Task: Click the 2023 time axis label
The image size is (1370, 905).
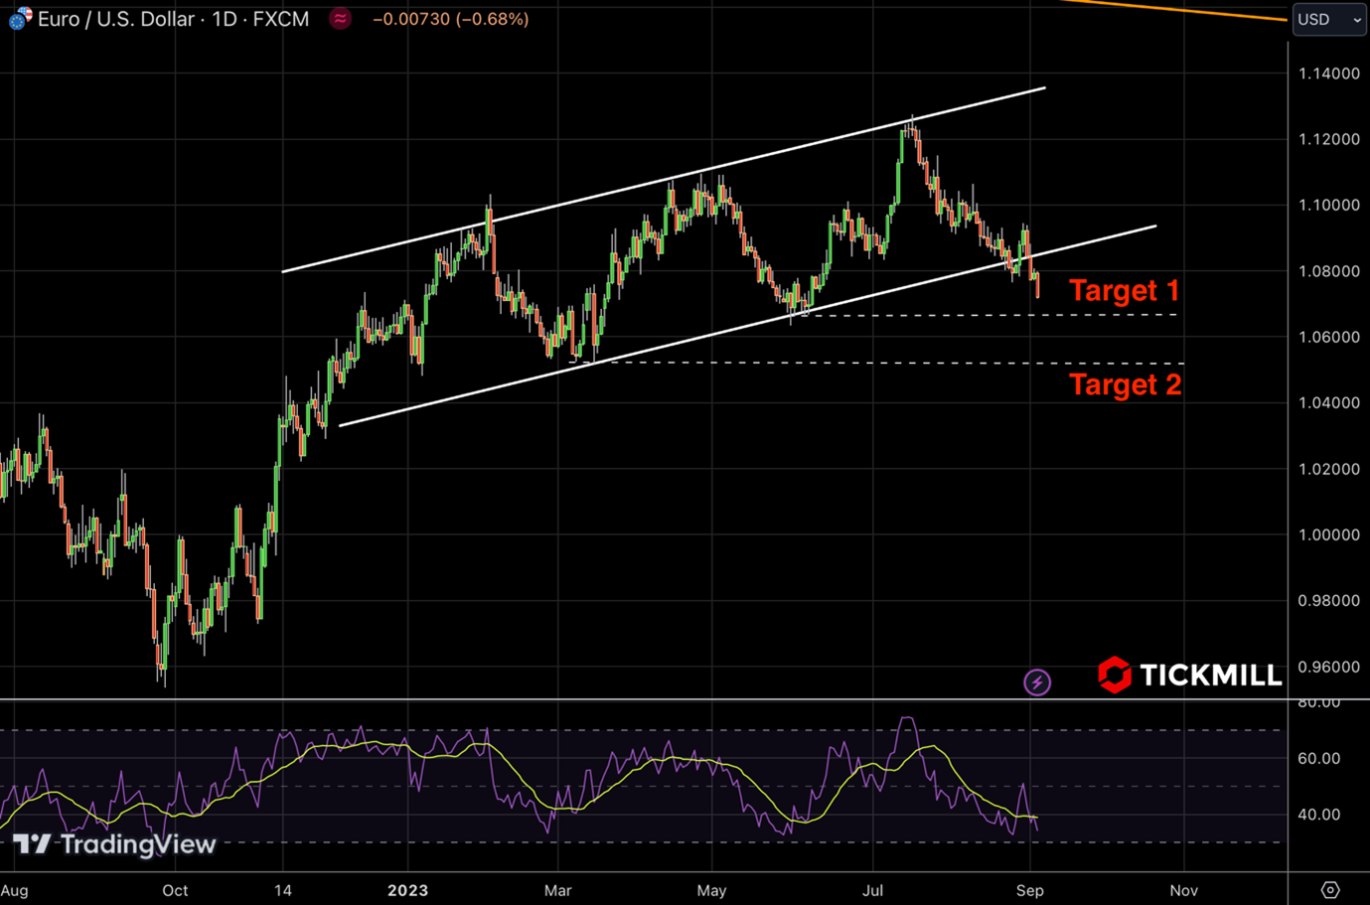Action: pos(408,890)
